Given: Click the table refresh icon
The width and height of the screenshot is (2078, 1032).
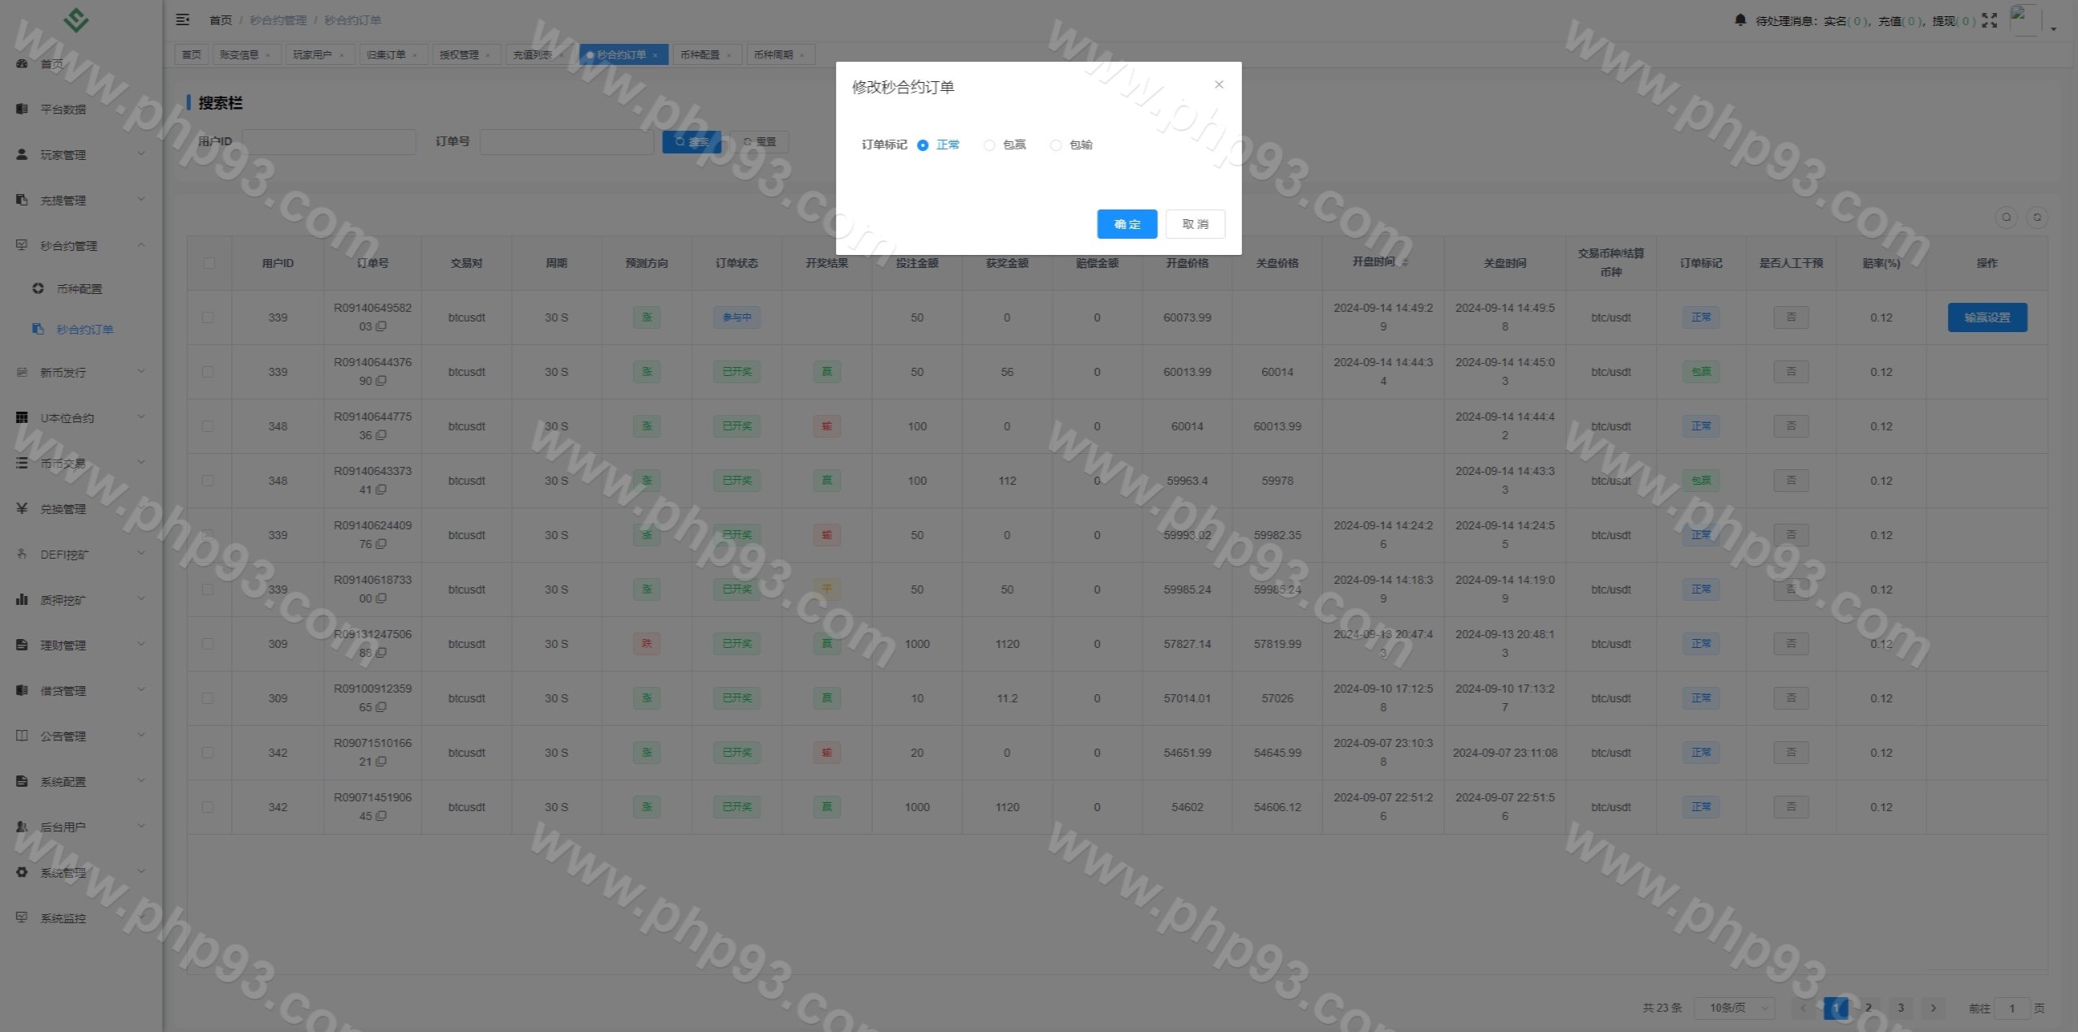Looking at the screenshot, I should pos(2037,217).
